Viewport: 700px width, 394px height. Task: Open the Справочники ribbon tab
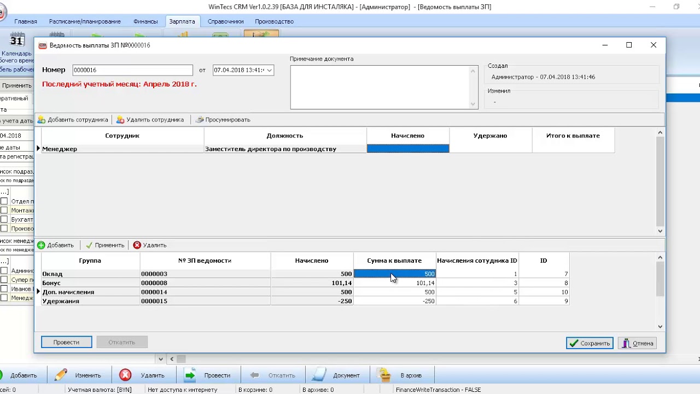click(225, 21)
